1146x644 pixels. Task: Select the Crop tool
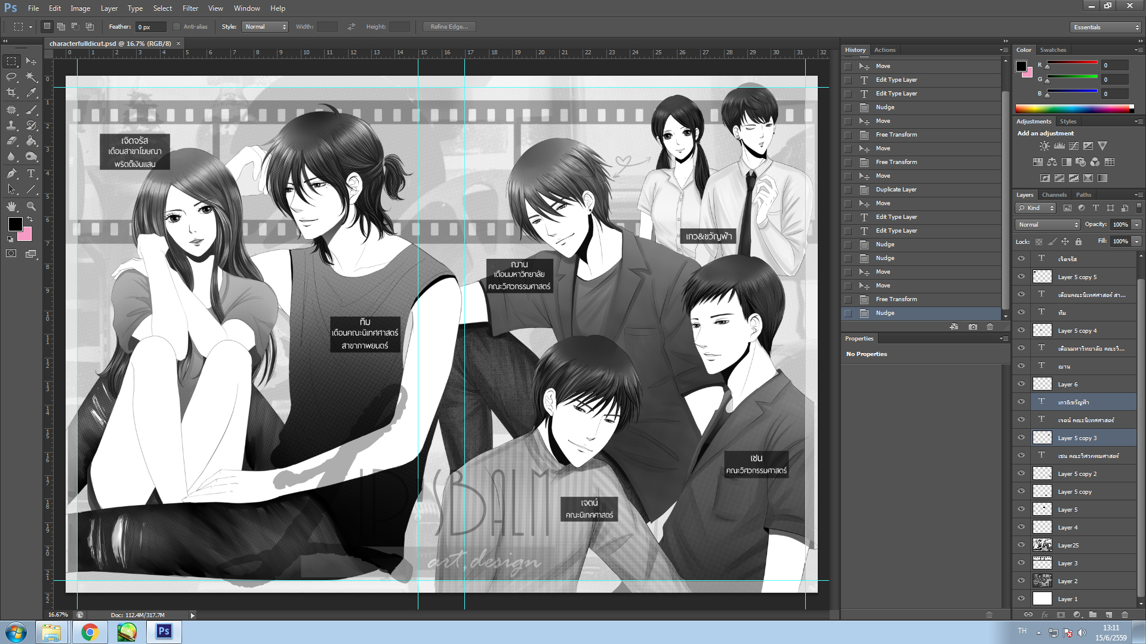point(11,92)
